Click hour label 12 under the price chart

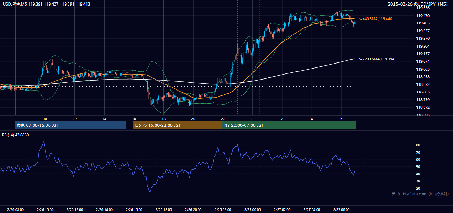[x=74, y=119]
